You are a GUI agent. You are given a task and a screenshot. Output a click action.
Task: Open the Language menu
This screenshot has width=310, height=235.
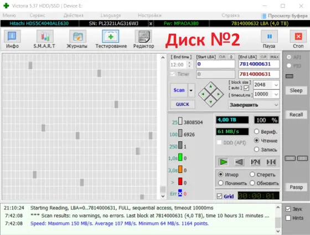pos(111,16)
